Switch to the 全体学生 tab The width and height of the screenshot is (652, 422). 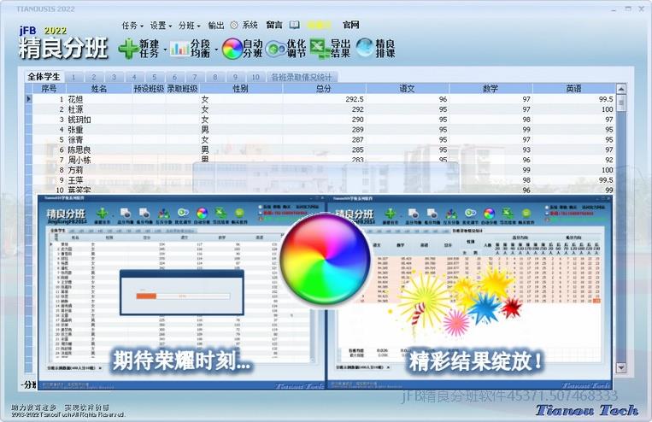[44, 77]
